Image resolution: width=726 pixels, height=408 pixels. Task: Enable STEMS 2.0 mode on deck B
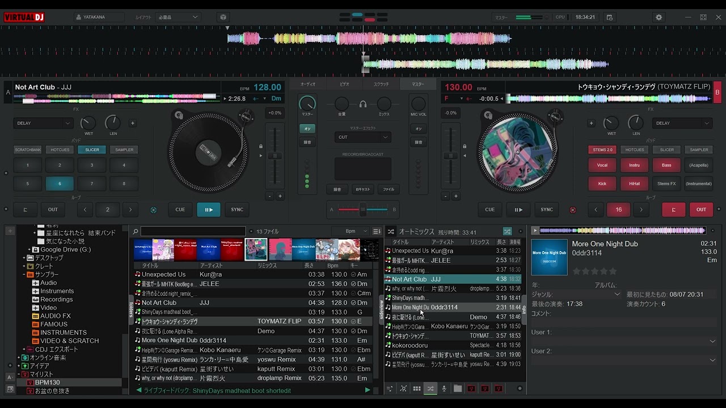[x=601, y=149]
